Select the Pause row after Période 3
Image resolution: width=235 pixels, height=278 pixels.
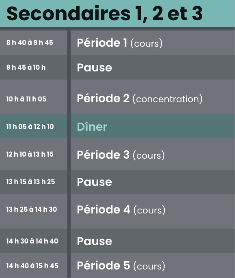click(153, 182)
